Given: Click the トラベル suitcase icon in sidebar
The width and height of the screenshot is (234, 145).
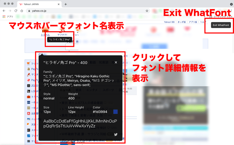Looking at the screenshot, I should [28, 97].
